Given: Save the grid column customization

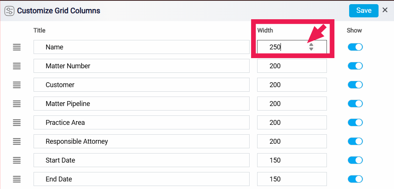Looking at the screenshot, I should [363, 11].
